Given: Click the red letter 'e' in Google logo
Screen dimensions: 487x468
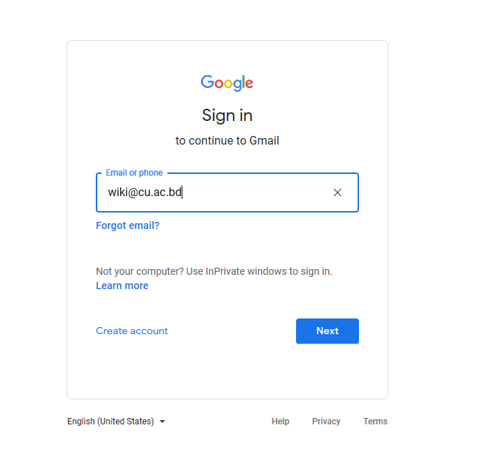Looking at the screenshot, I should (250, 84).
